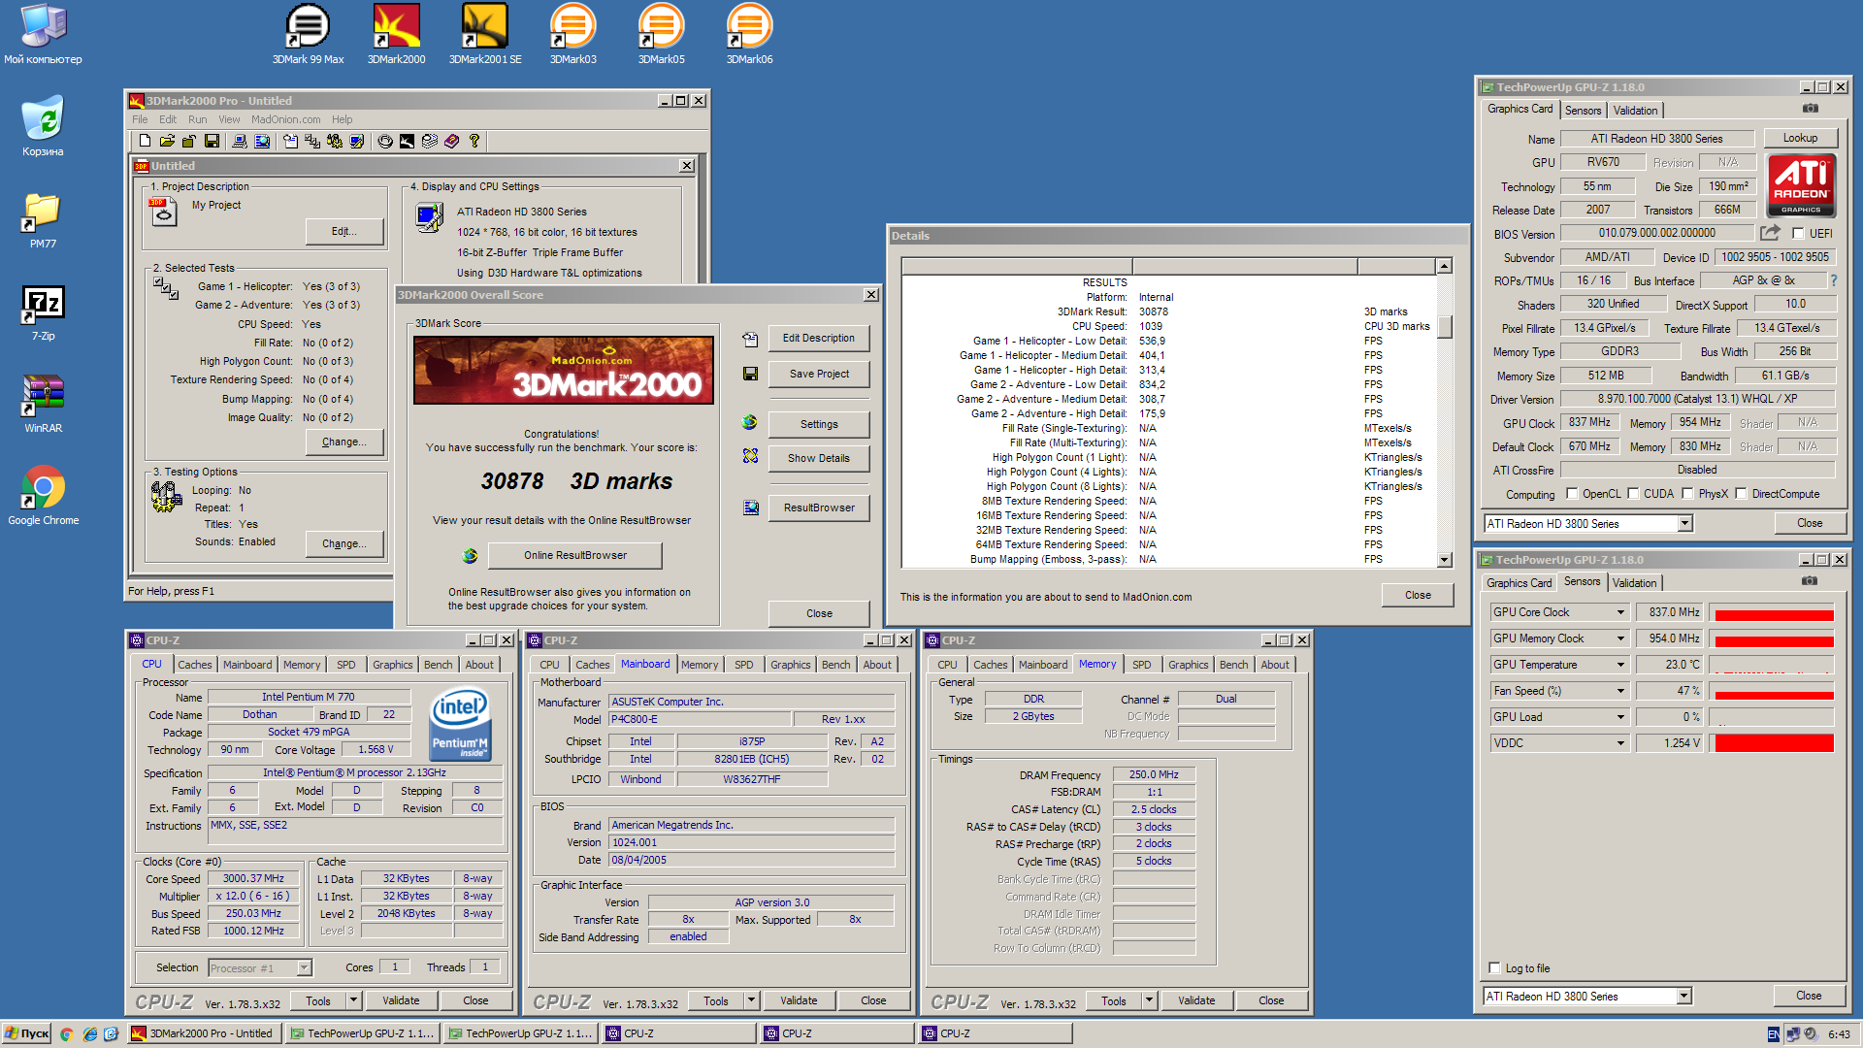This screenshot has width=1863, height=1048.
Task: Select the Google Chrome desktop icon
Action: (43, 495)
